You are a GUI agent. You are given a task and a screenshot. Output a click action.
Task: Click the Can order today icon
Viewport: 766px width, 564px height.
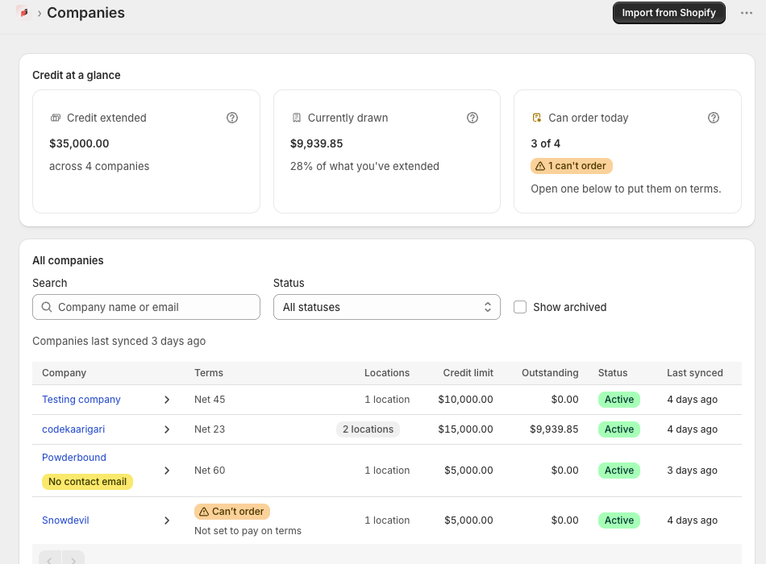(x=536, y=118)
